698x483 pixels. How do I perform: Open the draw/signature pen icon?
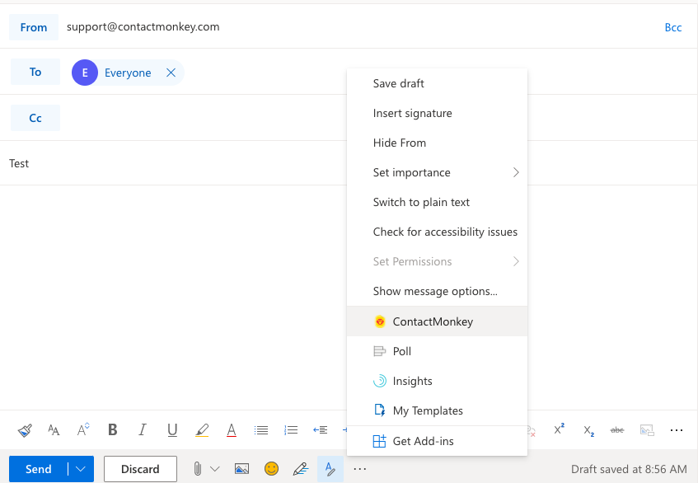pos(301,469)
